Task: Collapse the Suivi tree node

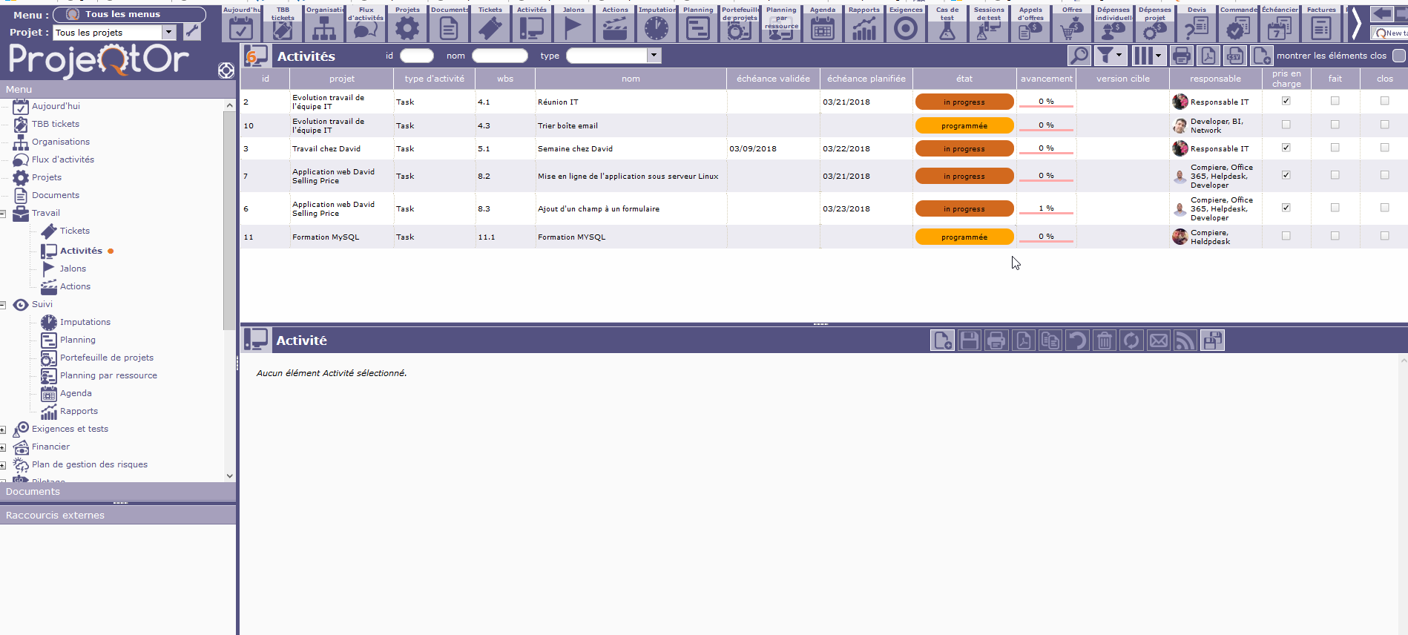Action: (3, 305)
